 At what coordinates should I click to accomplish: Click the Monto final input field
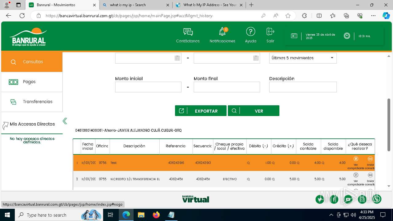click(x=227, y=87)
